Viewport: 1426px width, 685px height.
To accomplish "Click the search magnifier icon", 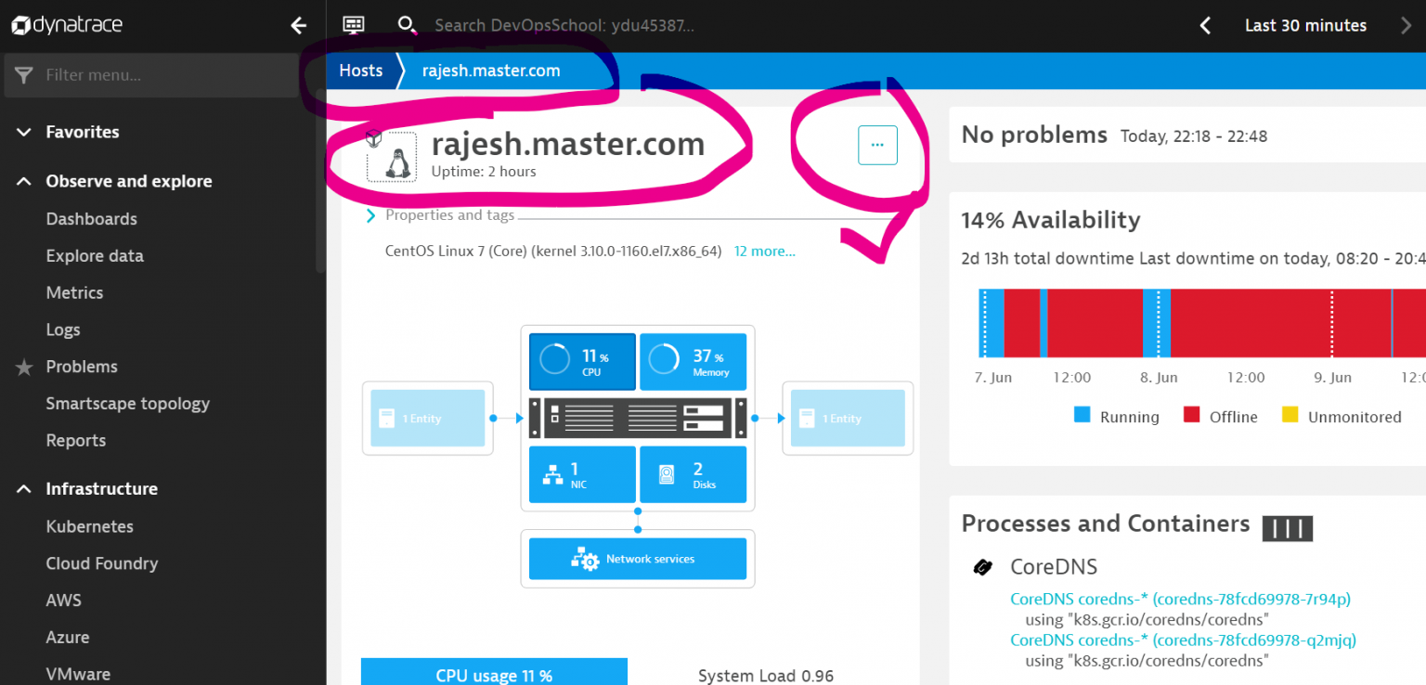I will [406, 25].
